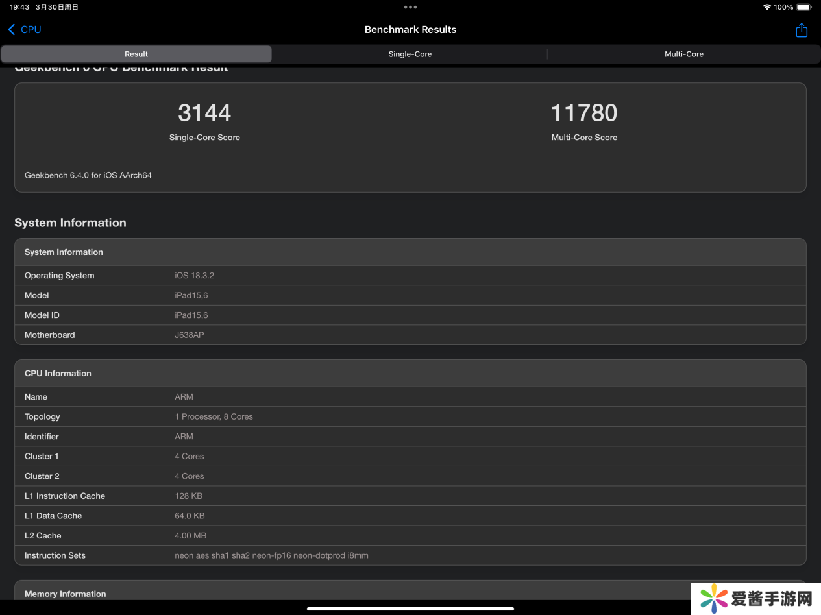The image size is (821, 615).
Task: Tap the Instruction Sets row
Action: [x=410, y=556]
